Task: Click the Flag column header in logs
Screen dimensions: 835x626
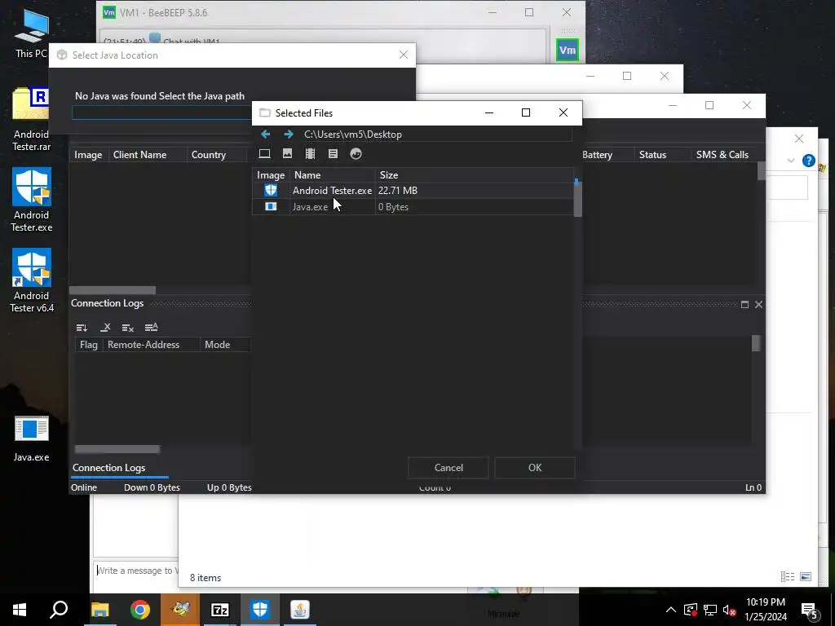Action: [88, 345]
